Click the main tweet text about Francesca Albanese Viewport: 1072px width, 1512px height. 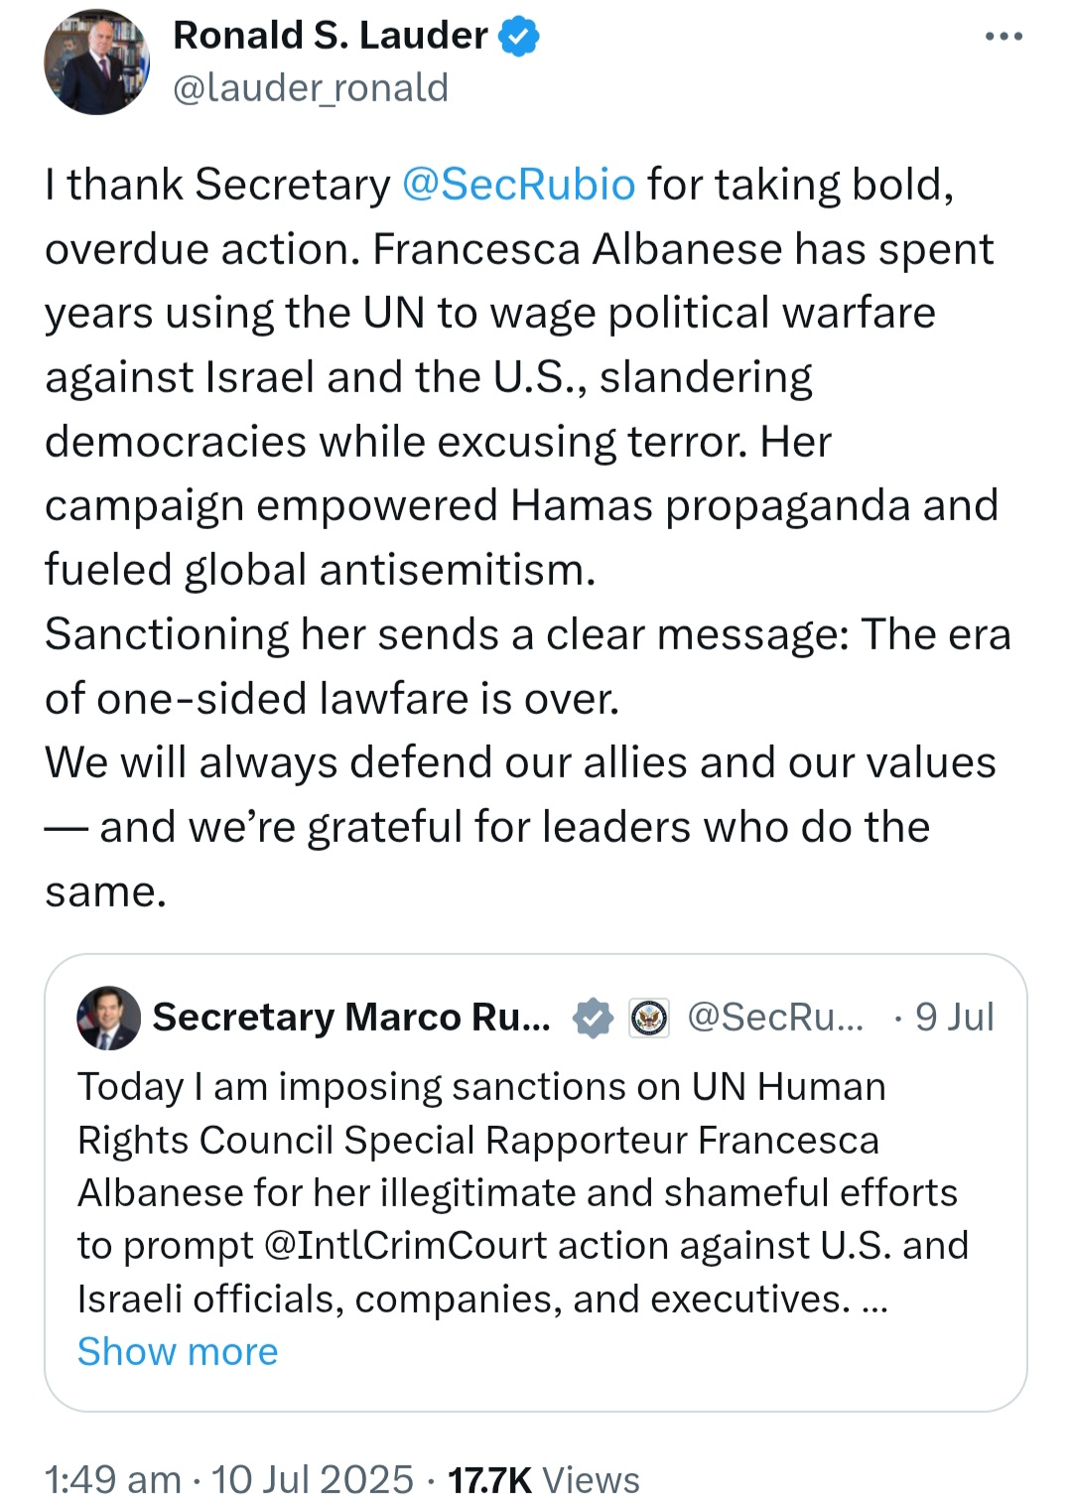tap(527, 537)
